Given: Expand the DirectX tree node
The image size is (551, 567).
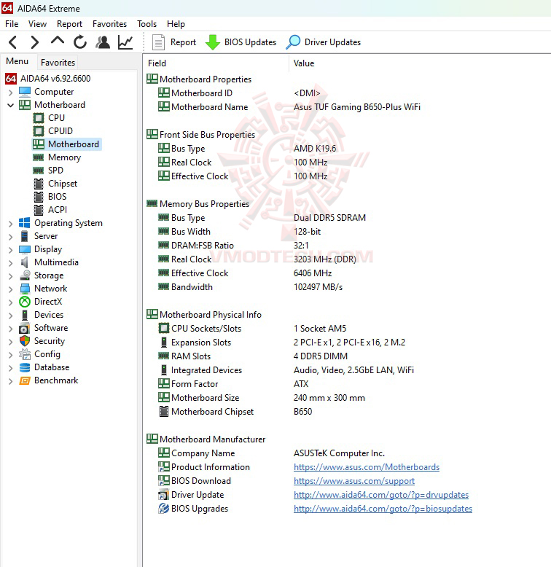Looking at the screenshot, I should (x=10, y=302).
